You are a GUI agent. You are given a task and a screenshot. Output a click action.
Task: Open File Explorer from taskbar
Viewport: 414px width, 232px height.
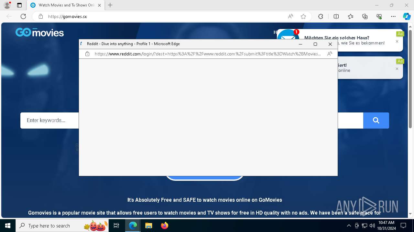click(x=148, y=226)
